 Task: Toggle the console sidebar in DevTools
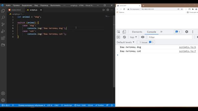click(x=118, y=37)
